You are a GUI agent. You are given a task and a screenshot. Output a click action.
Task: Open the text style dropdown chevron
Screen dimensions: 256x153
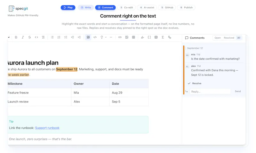pos(9,37)
